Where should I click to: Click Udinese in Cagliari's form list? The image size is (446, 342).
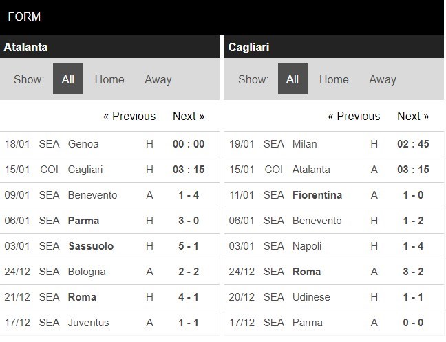311,297
